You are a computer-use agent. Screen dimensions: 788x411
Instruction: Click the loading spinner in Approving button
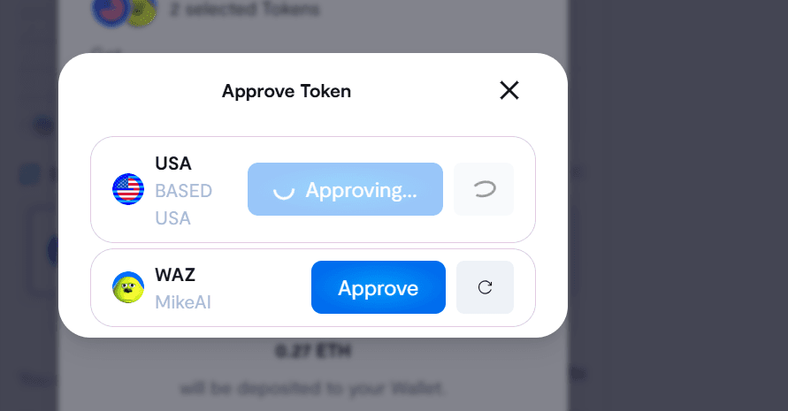point(283,192)
